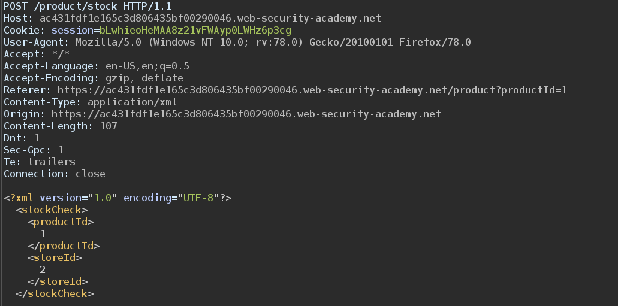The image size is (618, 306).
Task: Click the Sec-Gpc header line
Action: pyautogui.click(x=34, y=150)
